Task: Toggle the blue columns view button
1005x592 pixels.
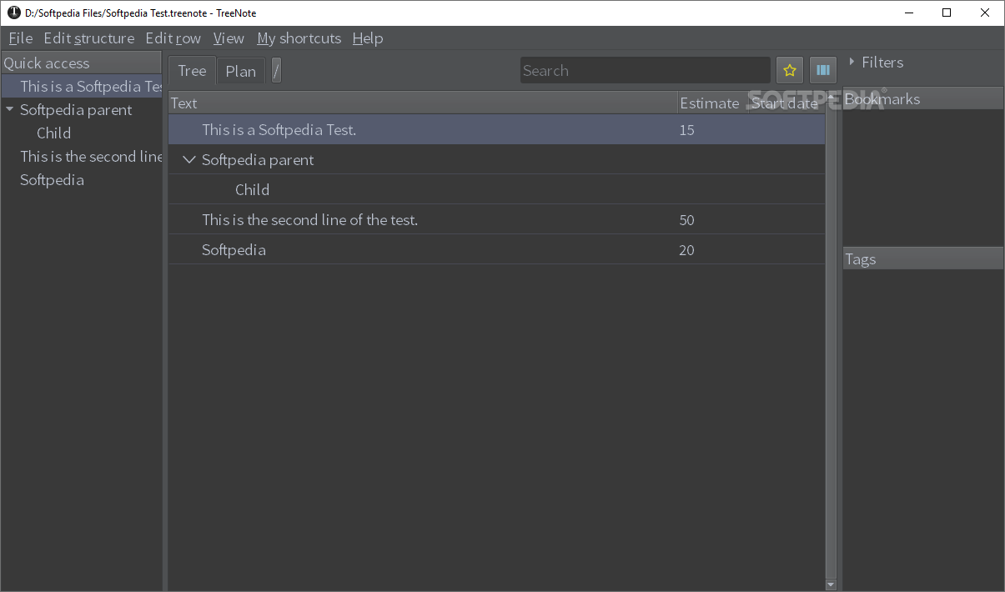Action: click(x=823, y=71)
